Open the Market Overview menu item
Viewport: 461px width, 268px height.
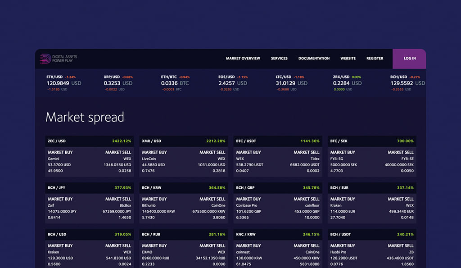[x=243, y=59]
